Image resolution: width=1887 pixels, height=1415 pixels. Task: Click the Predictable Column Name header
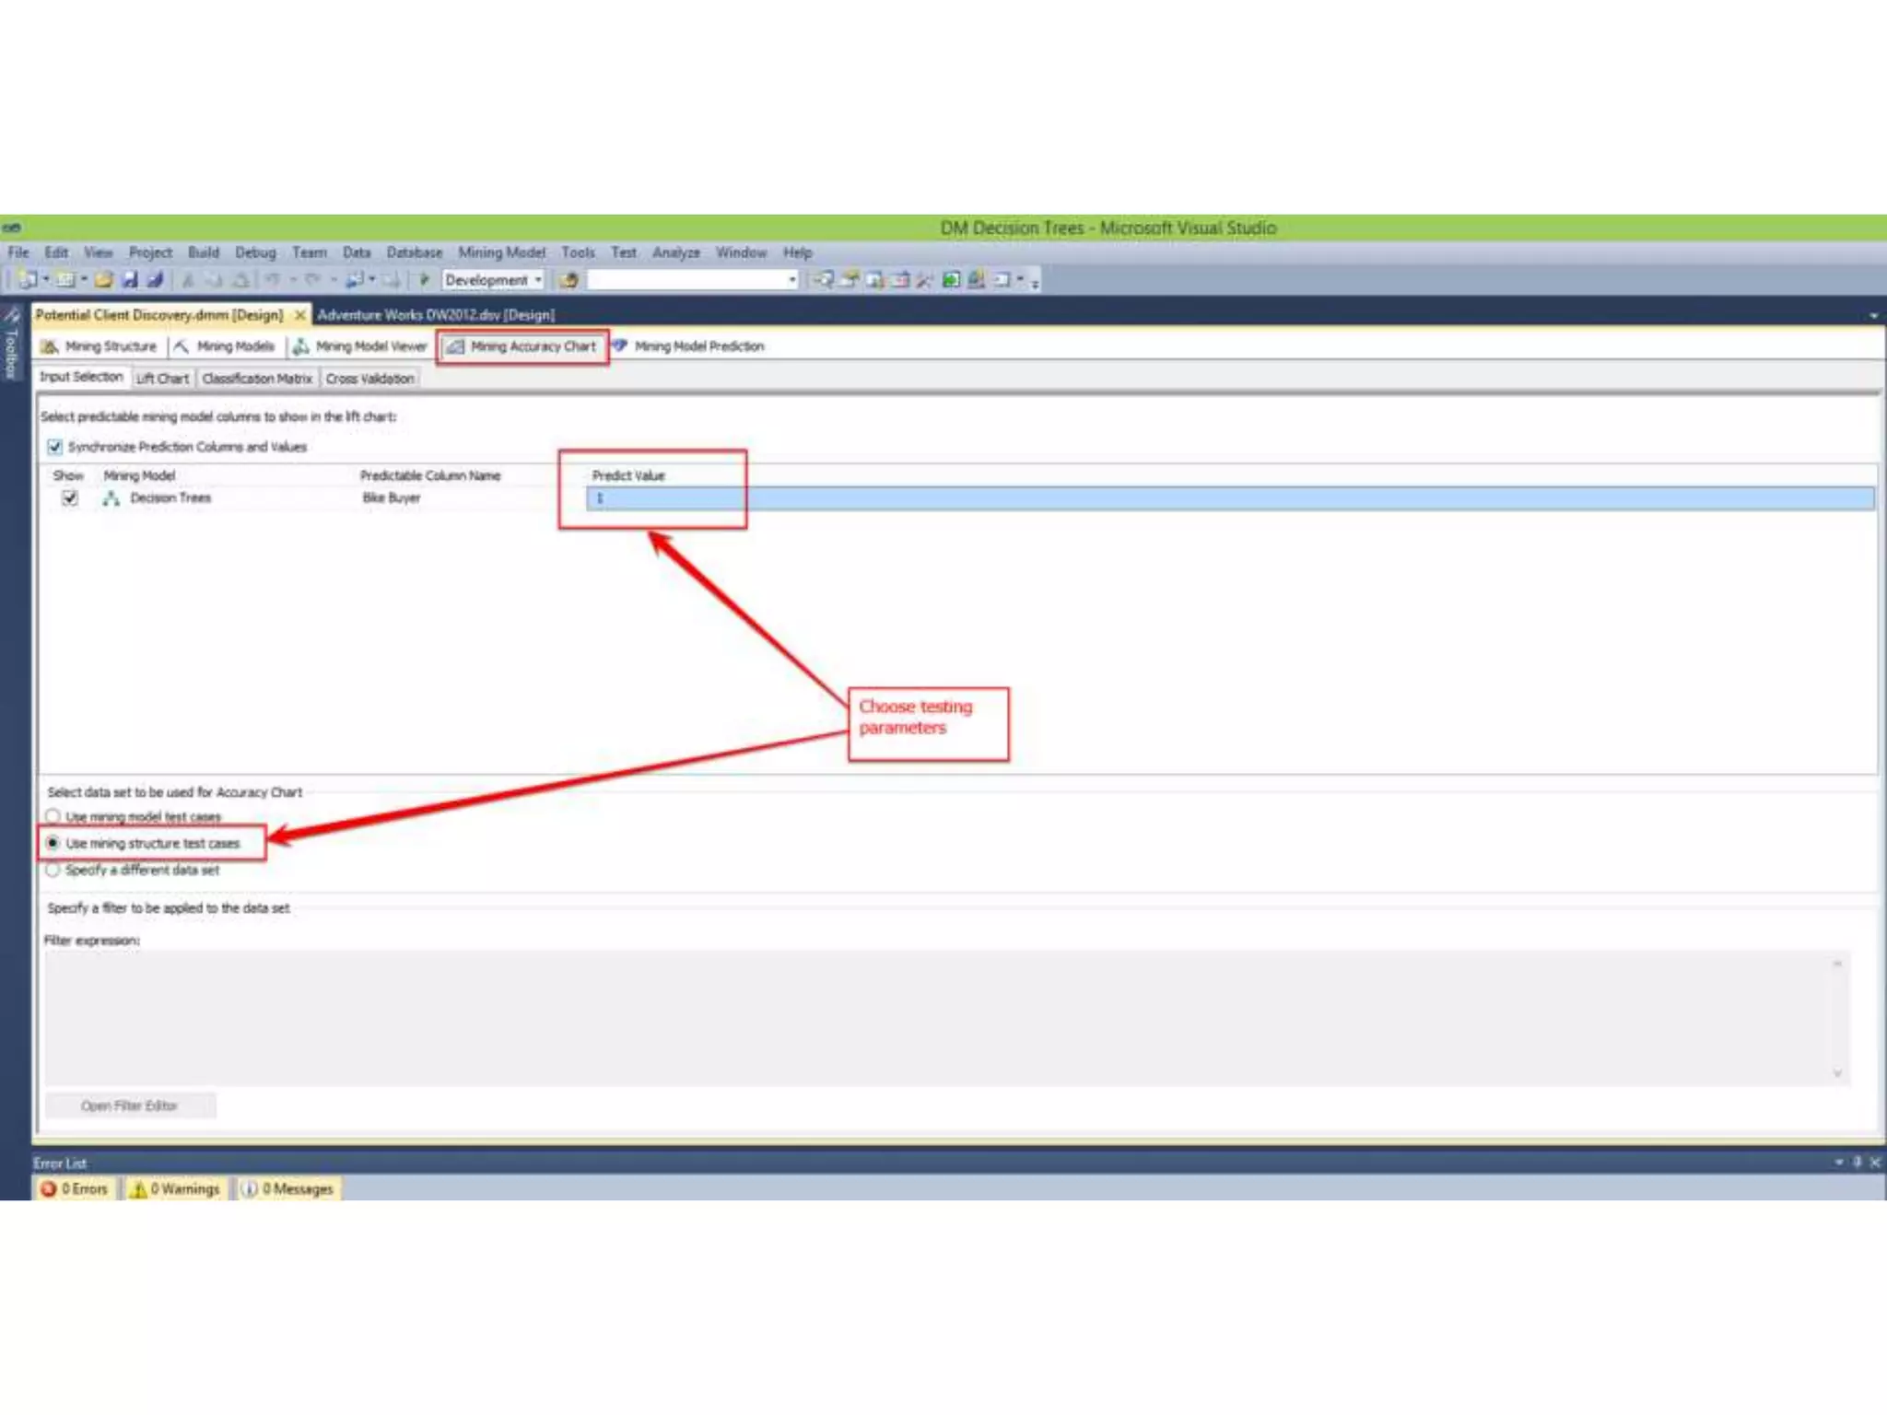pyautogui.click(x=430, y=475)
